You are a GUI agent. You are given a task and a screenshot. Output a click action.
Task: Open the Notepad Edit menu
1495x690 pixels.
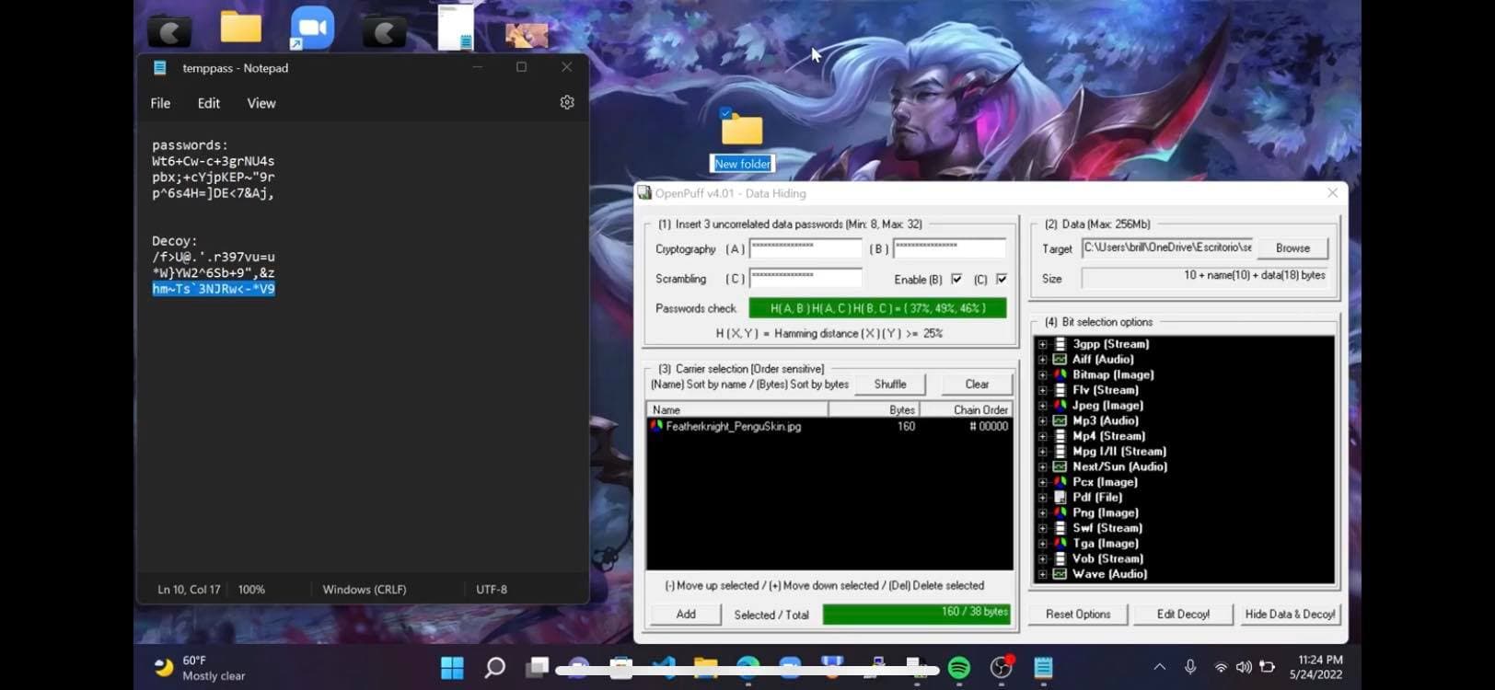pyautogui.click(x=208, y=103)
